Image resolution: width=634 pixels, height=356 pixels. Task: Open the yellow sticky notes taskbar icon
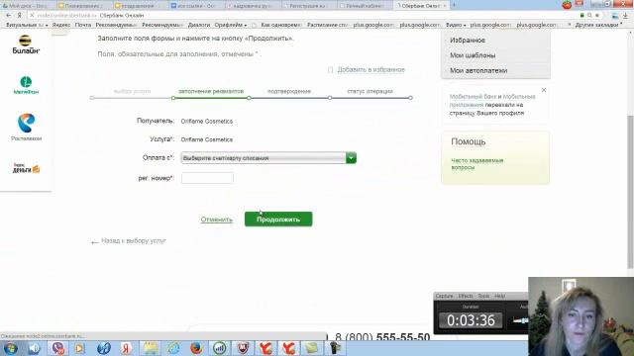point(312,348)
